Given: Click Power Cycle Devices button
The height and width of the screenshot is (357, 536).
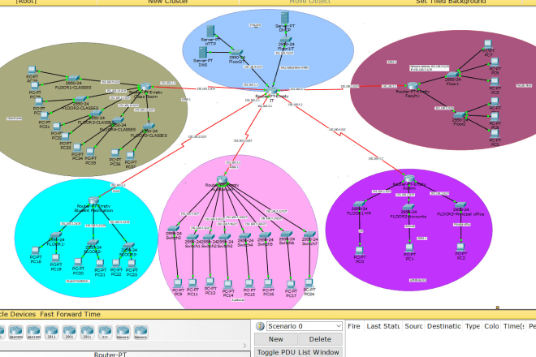Looking at the screenshot, I should click(x=18, y=314).
